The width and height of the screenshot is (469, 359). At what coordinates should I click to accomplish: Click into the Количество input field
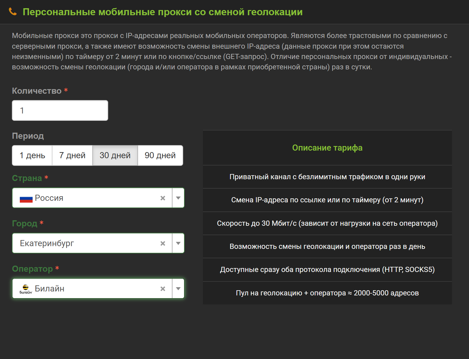(60, 110)
